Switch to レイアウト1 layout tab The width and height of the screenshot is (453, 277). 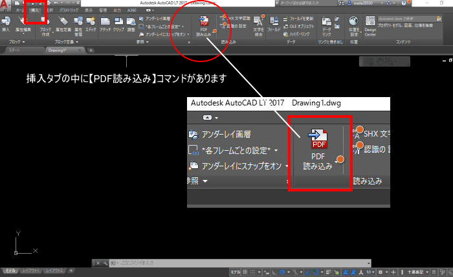(31, 271)
